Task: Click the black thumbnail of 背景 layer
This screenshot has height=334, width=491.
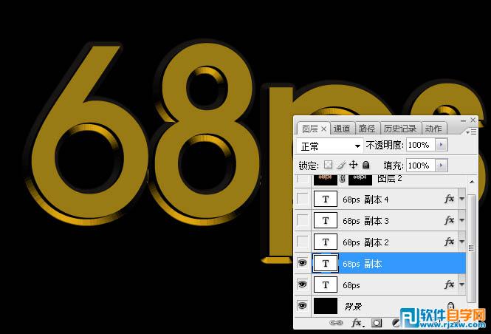Action: 326,306
